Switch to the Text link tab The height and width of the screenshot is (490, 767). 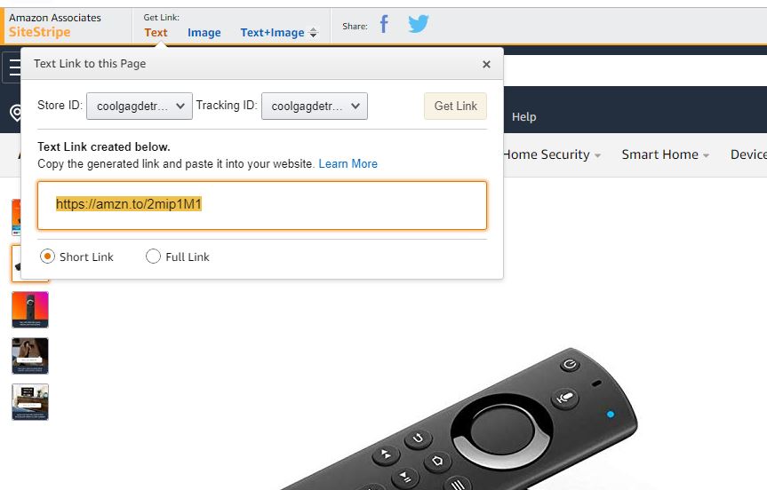pyautogui.click(x=156, y=33)
